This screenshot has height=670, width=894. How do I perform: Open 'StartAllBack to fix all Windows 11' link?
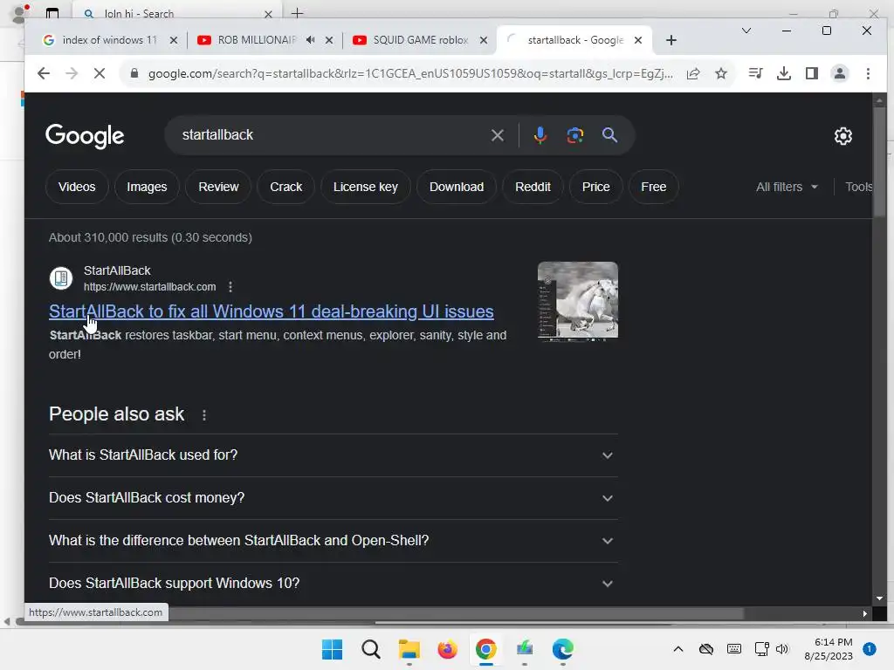[272, 311]
